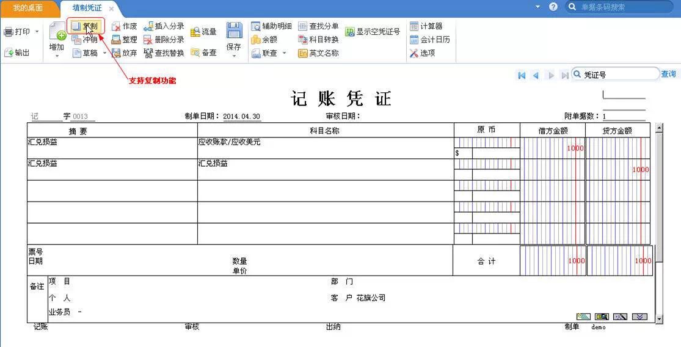Click the $ currency cell in first row
The height and width of the screenshot is (347, 681).
pyautogui.click(x=463, y=153)
